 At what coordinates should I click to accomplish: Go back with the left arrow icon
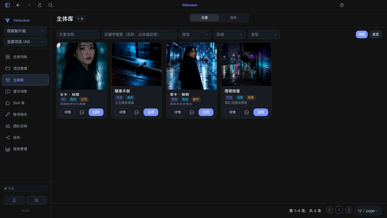18,5
